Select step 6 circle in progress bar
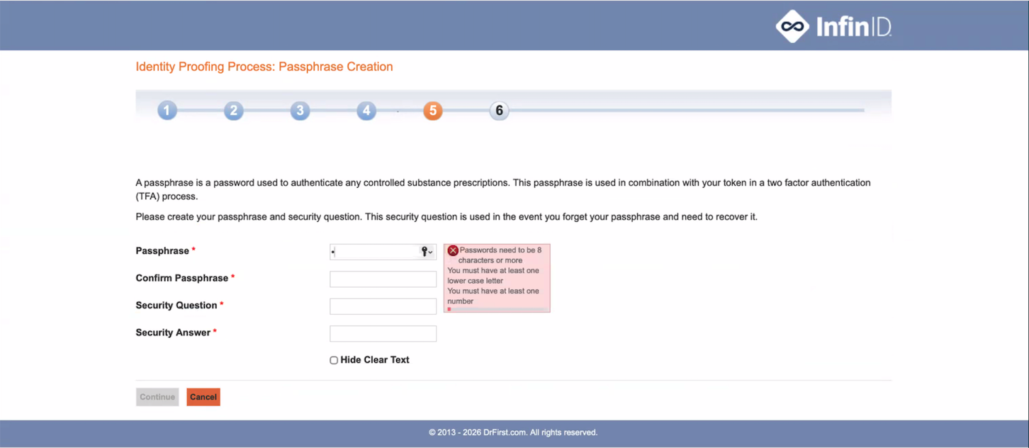 pyautogui.click(x=499, y=111)
